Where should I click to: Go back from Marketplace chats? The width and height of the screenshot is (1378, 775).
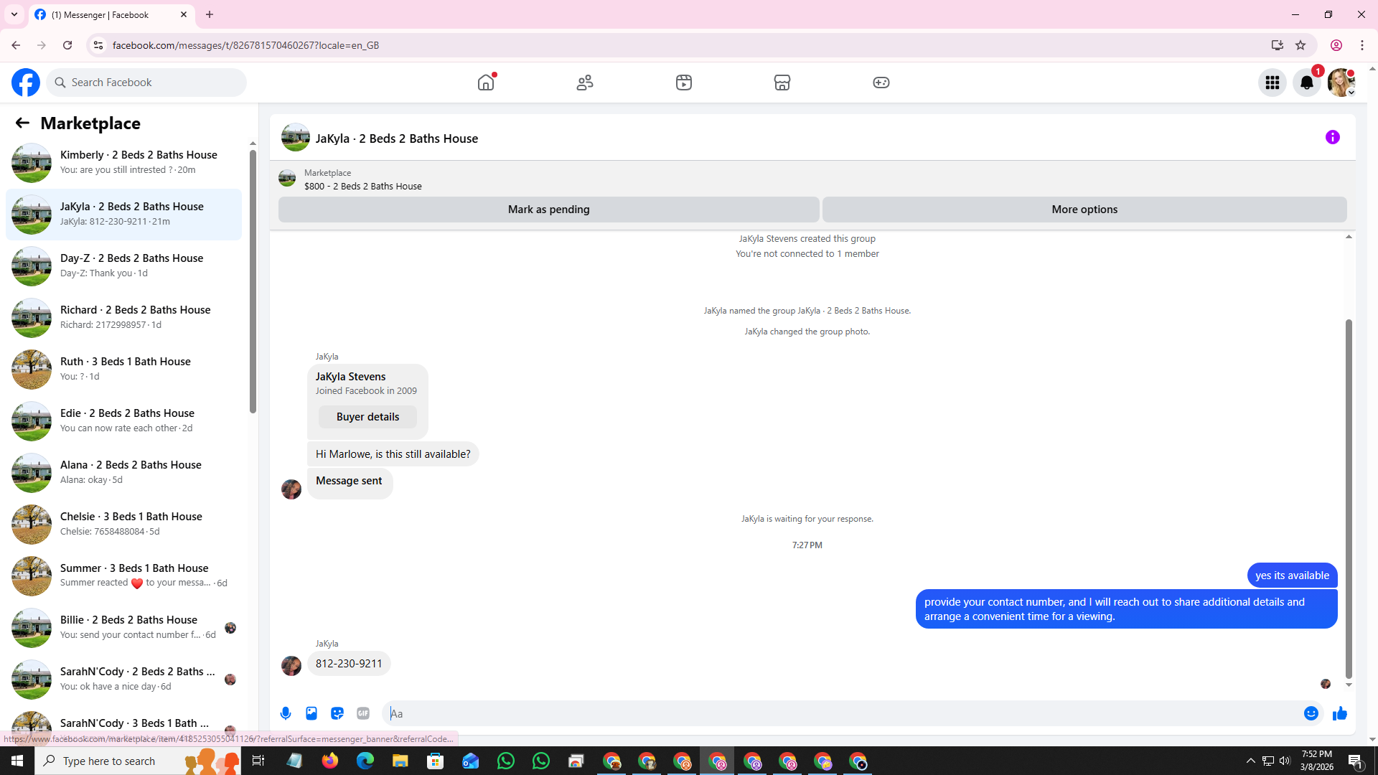click(22, 123)
